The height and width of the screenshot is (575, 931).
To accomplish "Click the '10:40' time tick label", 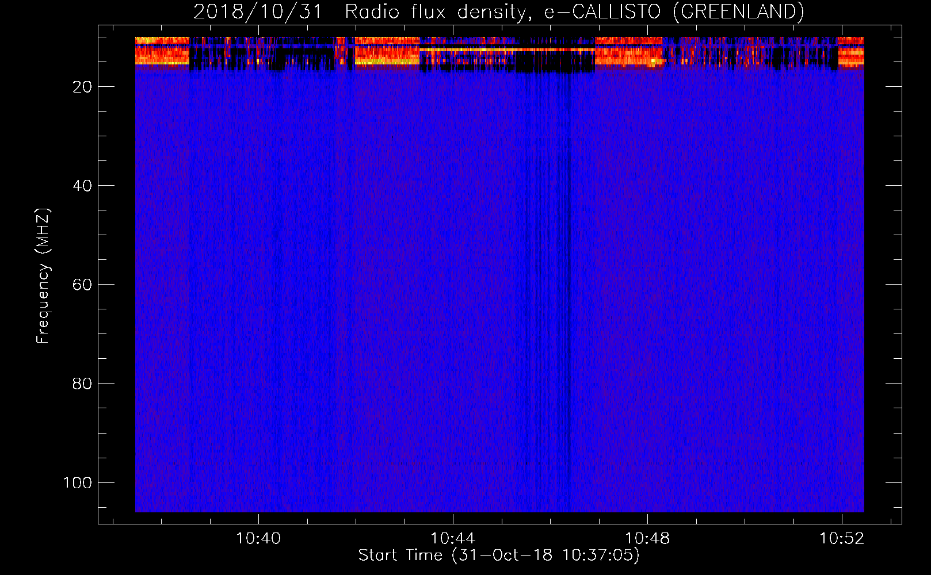I will [258, 538].
